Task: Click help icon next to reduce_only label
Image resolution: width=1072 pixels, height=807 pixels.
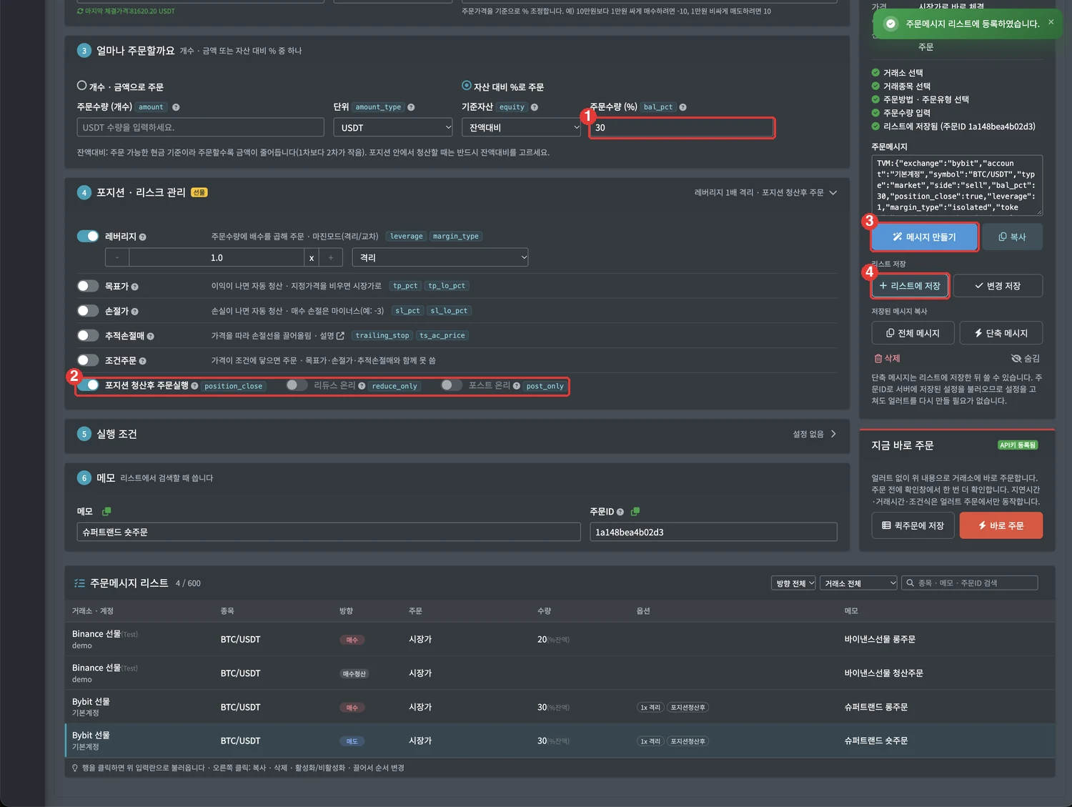Action: pos(362,386)
